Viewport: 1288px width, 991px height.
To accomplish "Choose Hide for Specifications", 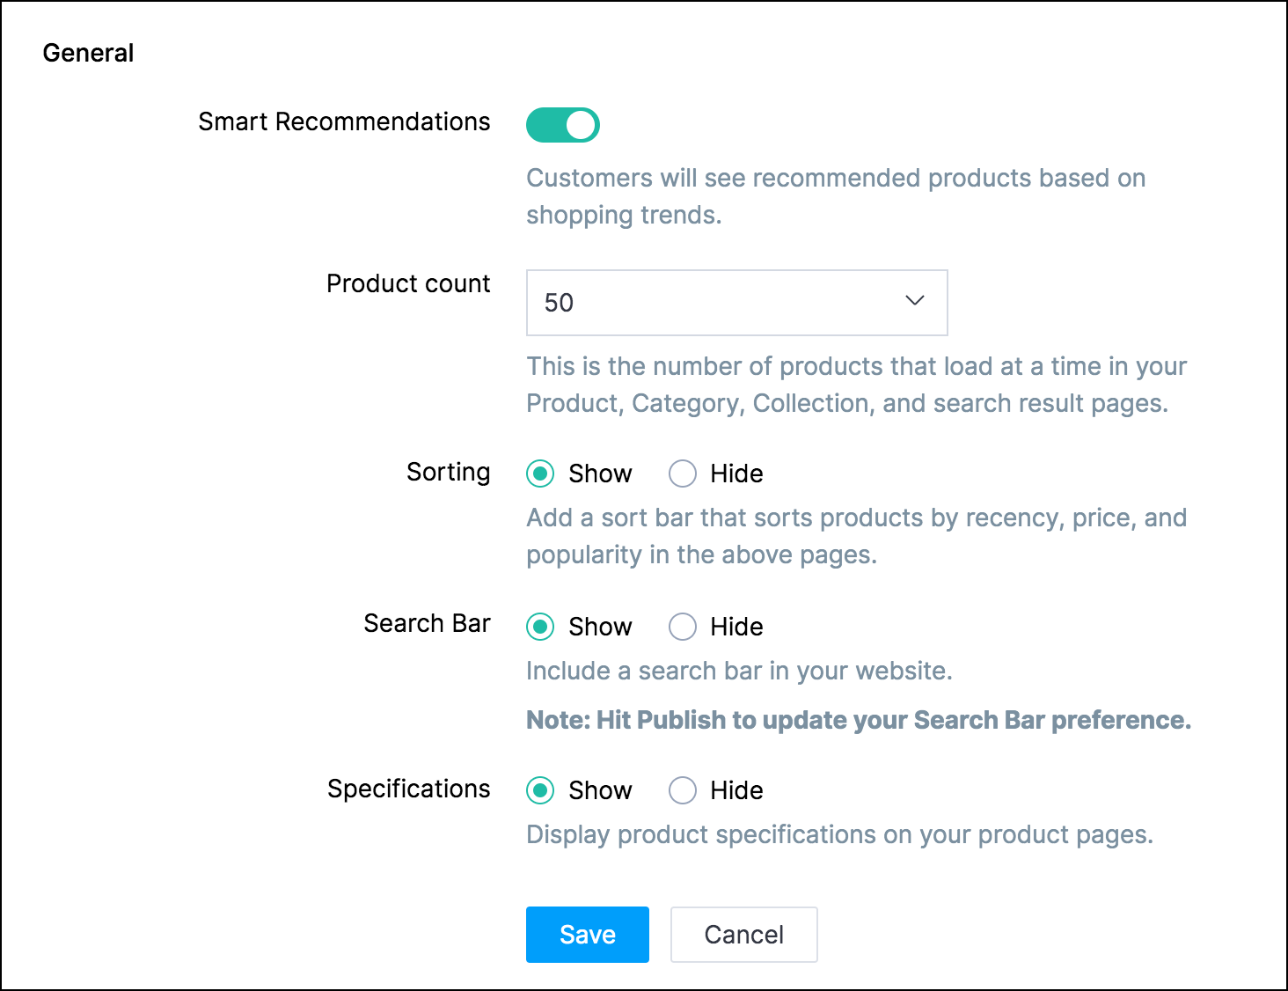I will click(683, 790).
